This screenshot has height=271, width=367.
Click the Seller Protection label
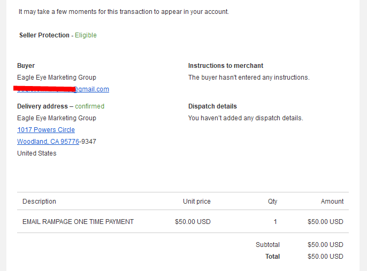point(44,35)
